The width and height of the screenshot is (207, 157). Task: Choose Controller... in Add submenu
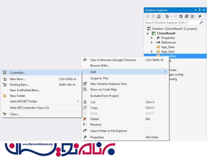pyautogui.click(x=41, y=72)
